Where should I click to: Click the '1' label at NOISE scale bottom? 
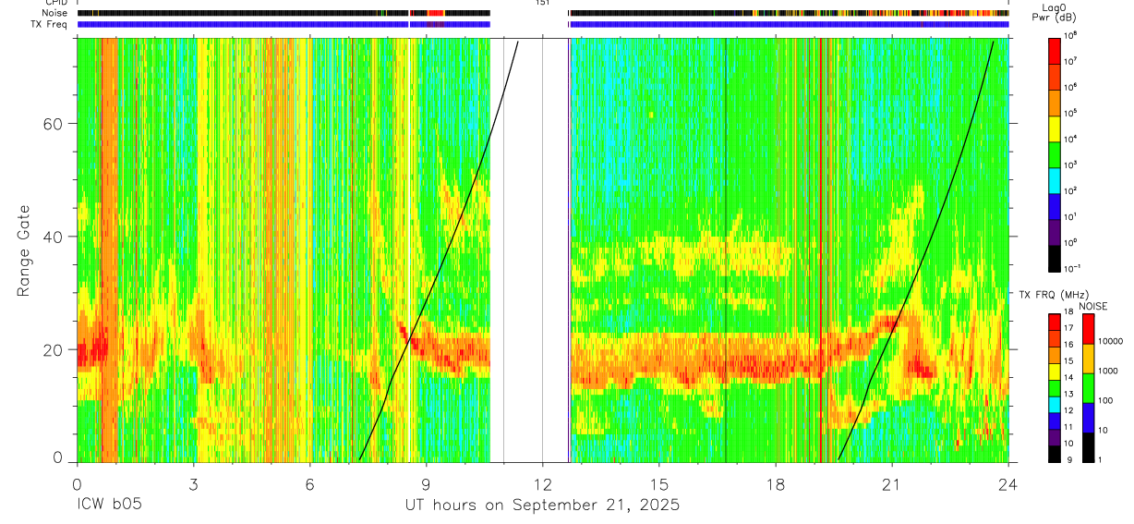pos(1099,460)
